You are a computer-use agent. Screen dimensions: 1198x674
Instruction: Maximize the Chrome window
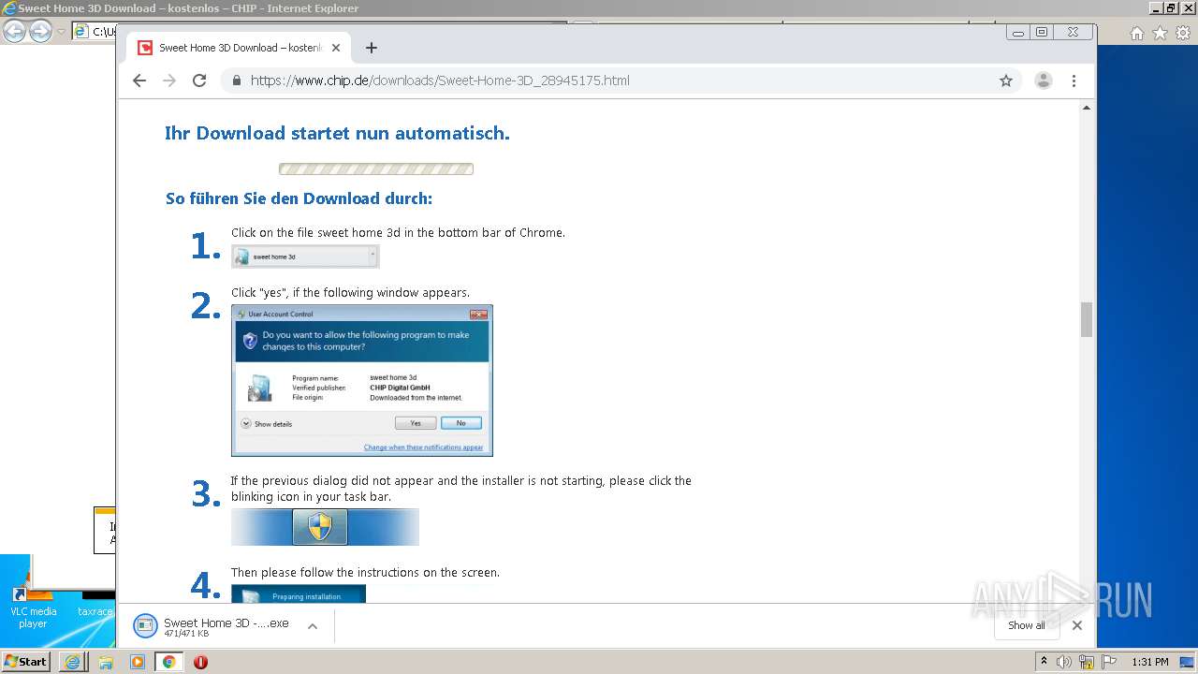pyautogui.click(x=1042, y=32)
